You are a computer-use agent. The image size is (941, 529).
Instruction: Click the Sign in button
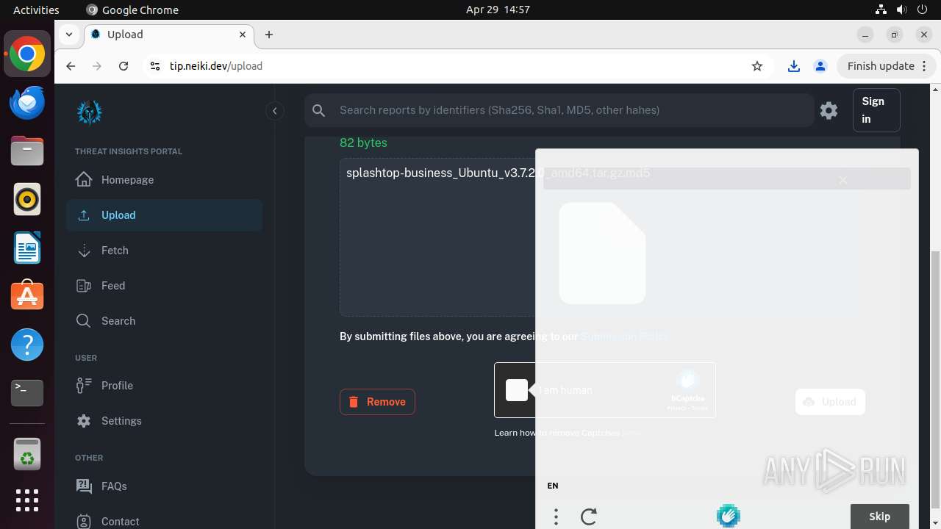pyautogui.click(x=876, y=110)
